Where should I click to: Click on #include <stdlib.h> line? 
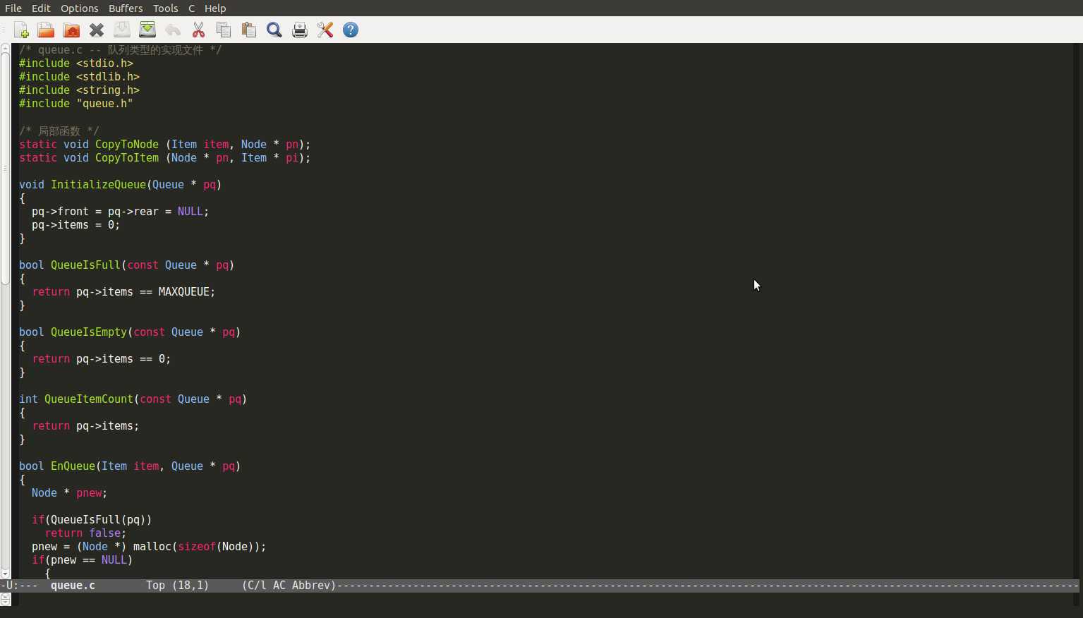pyautogui.click(x=79, y=77)
